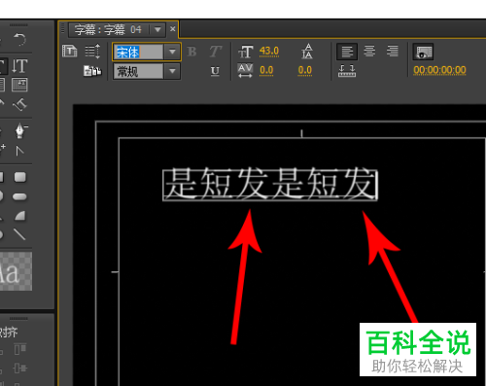Select the Vertical Path Type tool
Image resolution: width=486 pixels, height=386 pixels.
point(19,104)
